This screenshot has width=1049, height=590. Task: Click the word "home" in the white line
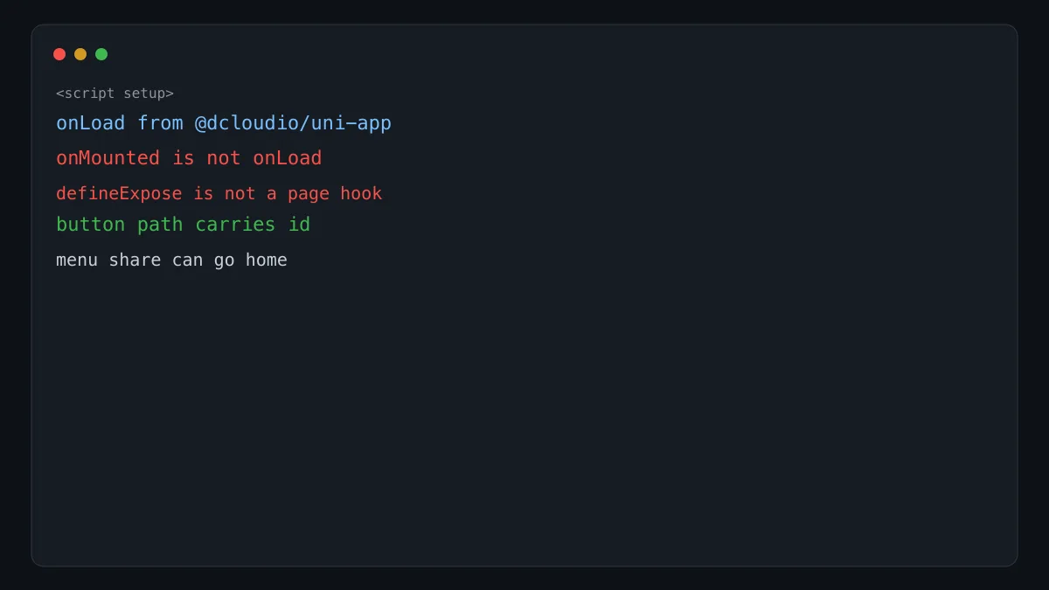pos(267,260)
